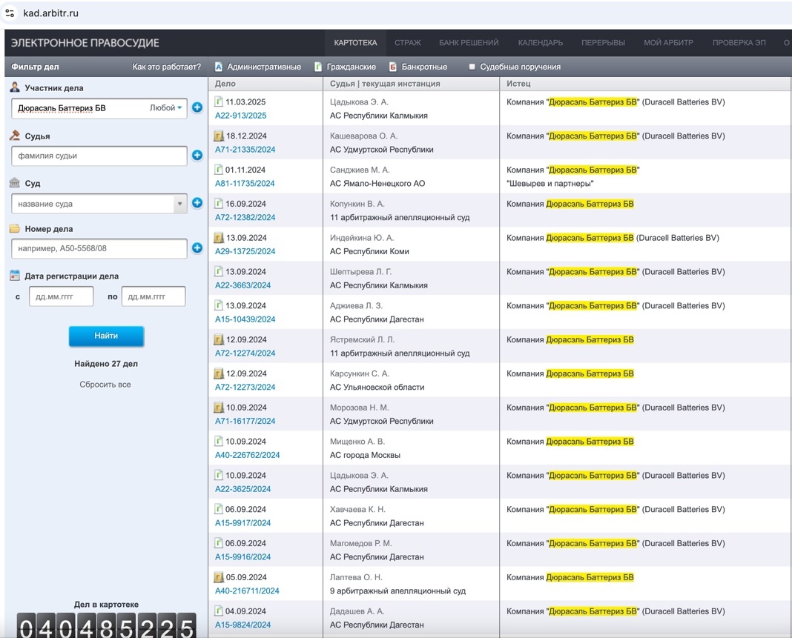Viewport: 792px width, 638px height.
Task: Open the КАЛЕНДАРЬ tab
Action: [x=541, y=43]
